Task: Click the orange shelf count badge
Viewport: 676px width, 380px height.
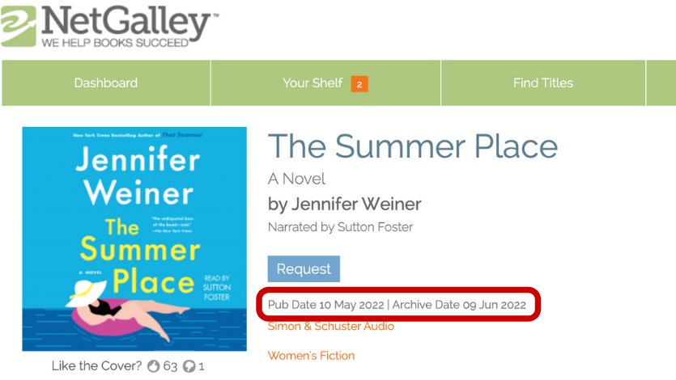Action: coord(359,83)
